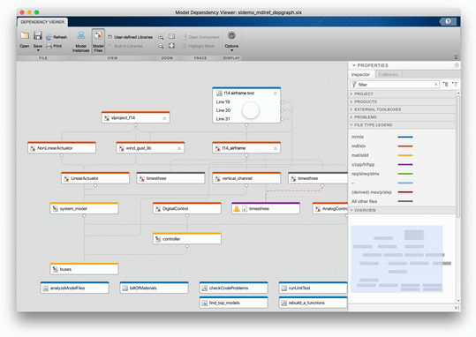Click the Open Component button

pyautogui.click(x=200, y=37)
